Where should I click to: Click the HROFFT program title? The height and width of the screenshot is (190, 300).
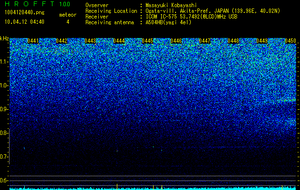[x=30, y=4]
